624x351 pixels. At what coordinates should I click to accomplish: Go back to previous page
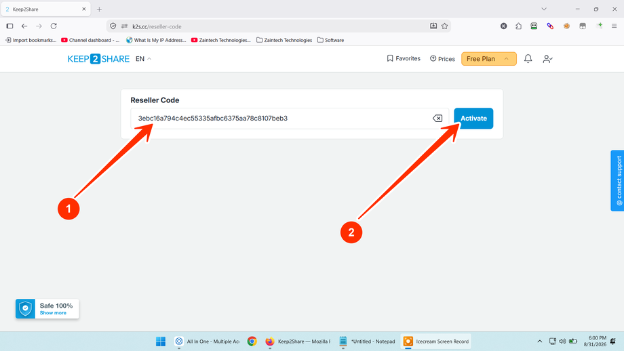(24, 26)
